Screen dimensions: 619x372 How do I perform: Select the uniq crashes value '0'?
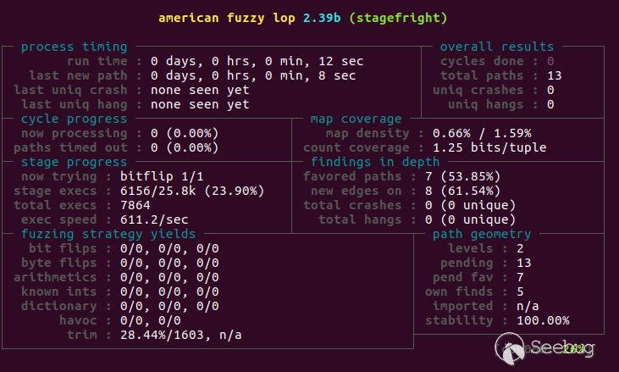pos(550,90)
